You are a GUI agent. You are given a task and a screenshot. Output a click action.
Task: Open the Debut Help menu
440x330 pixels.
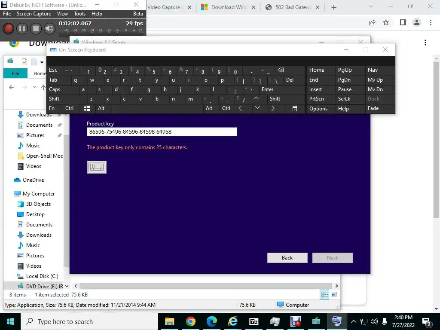(97, 13)
